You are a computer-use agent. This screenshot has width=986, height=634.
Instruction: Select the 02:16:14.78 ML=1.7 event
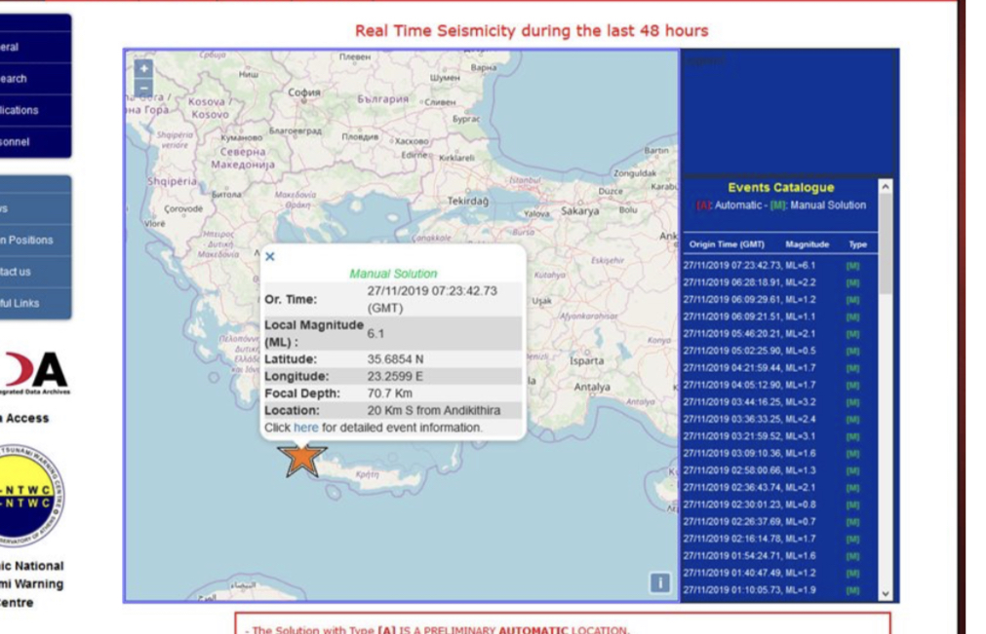(772, 539)
